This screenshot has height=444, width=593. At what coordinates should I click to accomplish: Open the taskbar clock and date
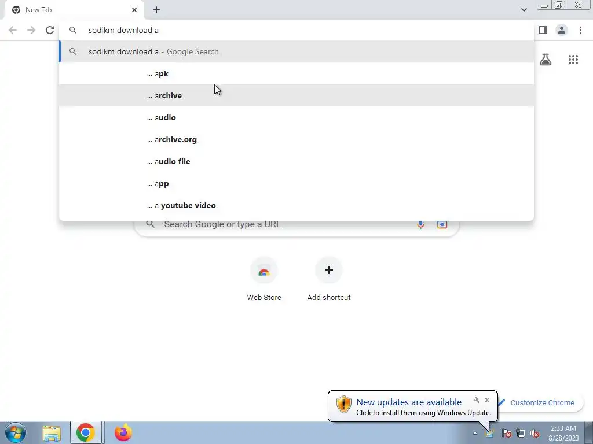563,433
